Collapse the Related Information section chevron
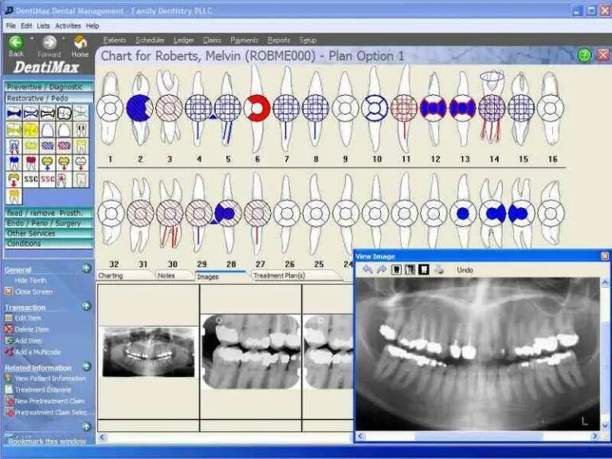612x459 pixels. (x=87, y=367)
